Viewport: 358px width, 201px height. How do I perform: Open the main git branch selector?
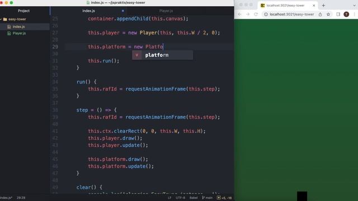pos(208,198)
